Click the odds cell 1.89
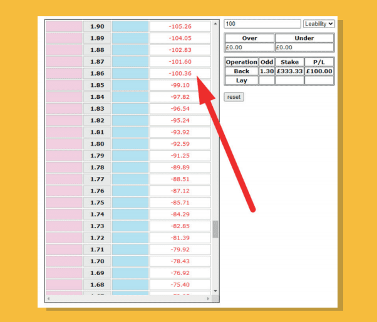Screen dimensions: 377x322 (97, 38)
